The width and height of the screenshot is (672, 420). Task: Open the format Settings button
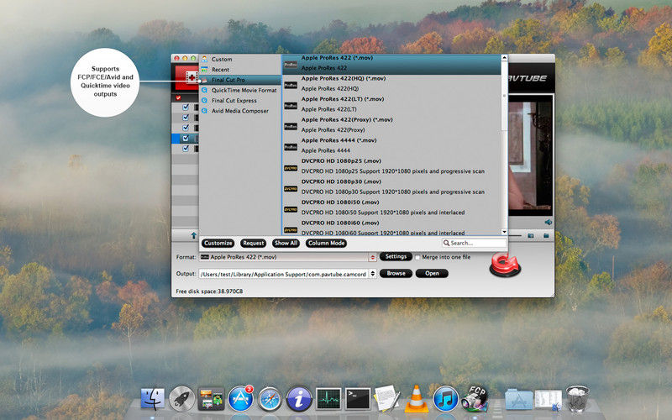point(396,256)
